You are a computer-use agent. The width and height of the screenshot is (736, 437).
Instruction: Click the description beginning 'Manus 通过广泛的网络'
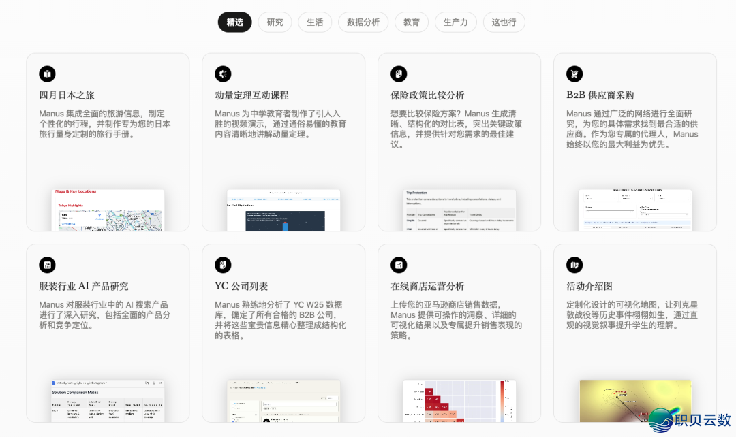[632, 129]
